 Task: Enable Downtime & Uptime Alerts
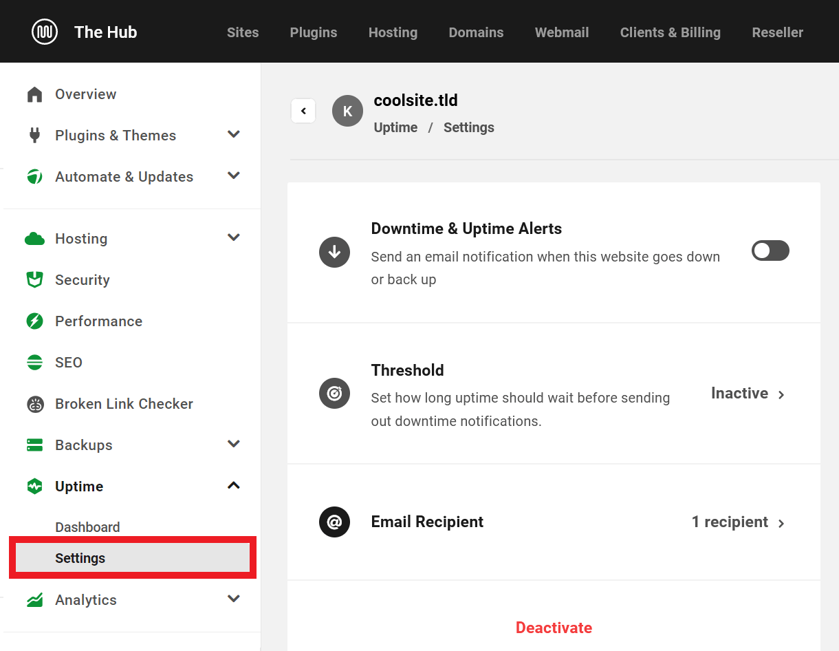(770, 250)
